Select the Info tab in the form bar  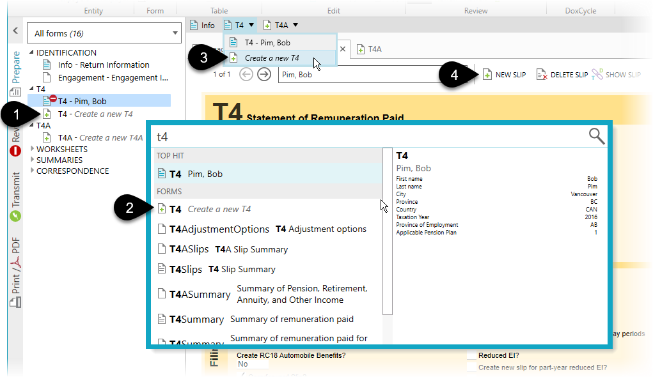202,26
